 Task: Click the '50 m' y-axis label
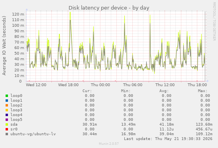click(19, 53)
